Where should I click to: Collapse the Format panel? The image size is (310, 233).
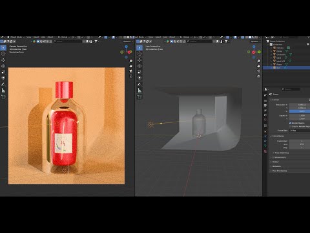(x=271, y=100)
